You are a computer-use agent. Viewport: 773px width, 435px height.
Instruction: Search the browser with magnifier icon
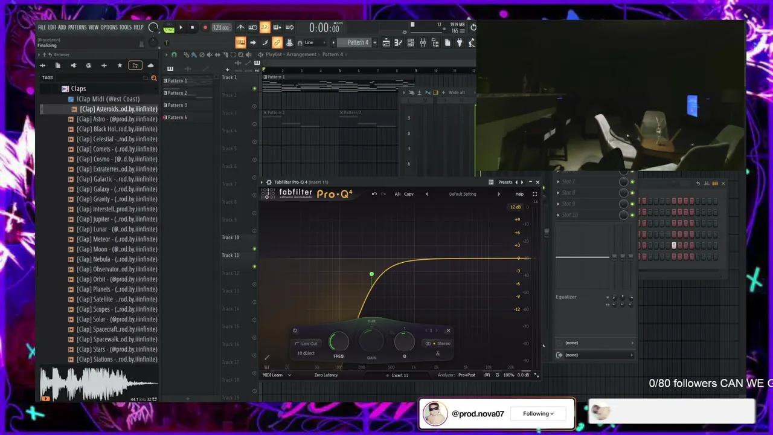point(153,78)
